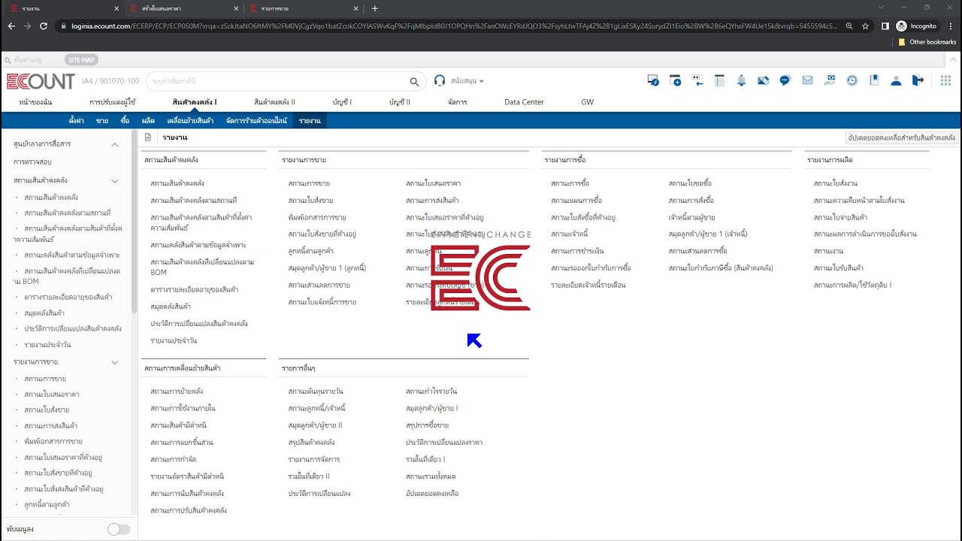
Task: Click the document icon beside รายงาน title
Action: [148, 138]
